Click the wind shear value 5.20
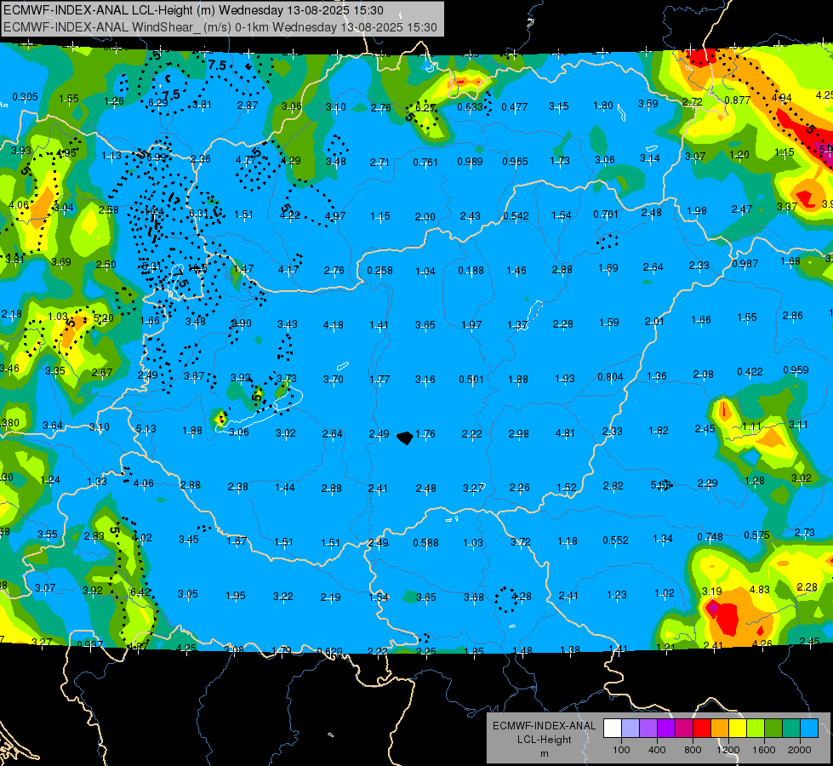The image size is (833, 766). [x=104, y=317]
